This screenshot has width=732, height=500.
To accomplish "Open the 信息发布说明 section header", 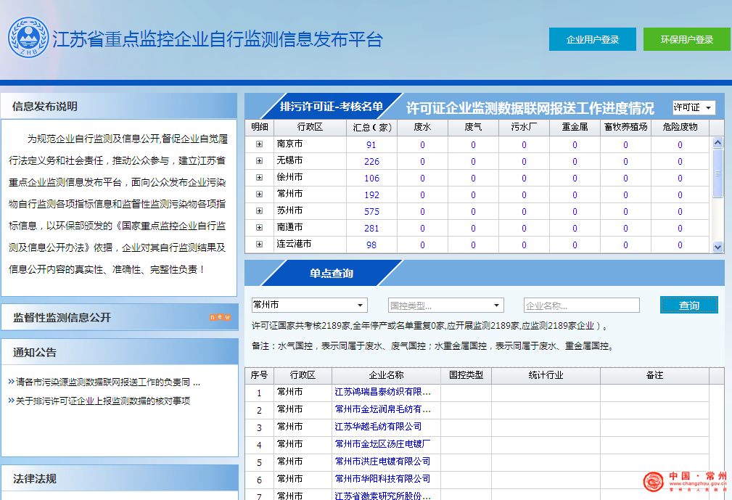I will [x=120, y=107].
